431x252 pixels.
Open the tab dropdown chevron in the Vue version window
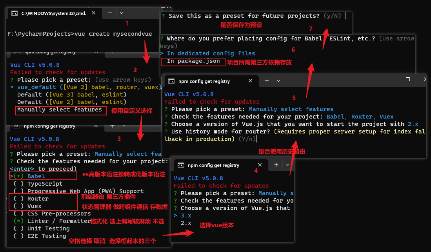(x=288, y=165)
